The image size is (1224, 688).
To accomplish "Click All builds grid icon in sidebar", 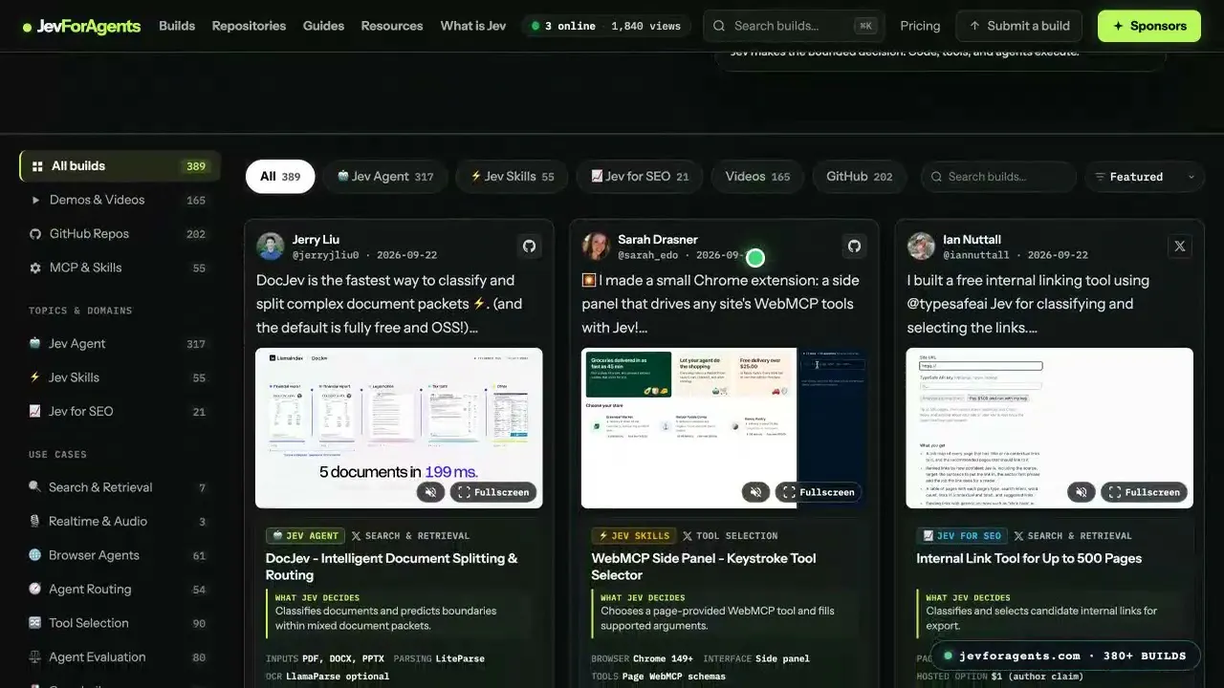I will (x=37, y=166).
